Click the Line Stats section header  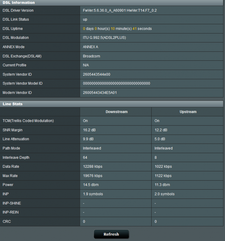(x=13, y=104)
